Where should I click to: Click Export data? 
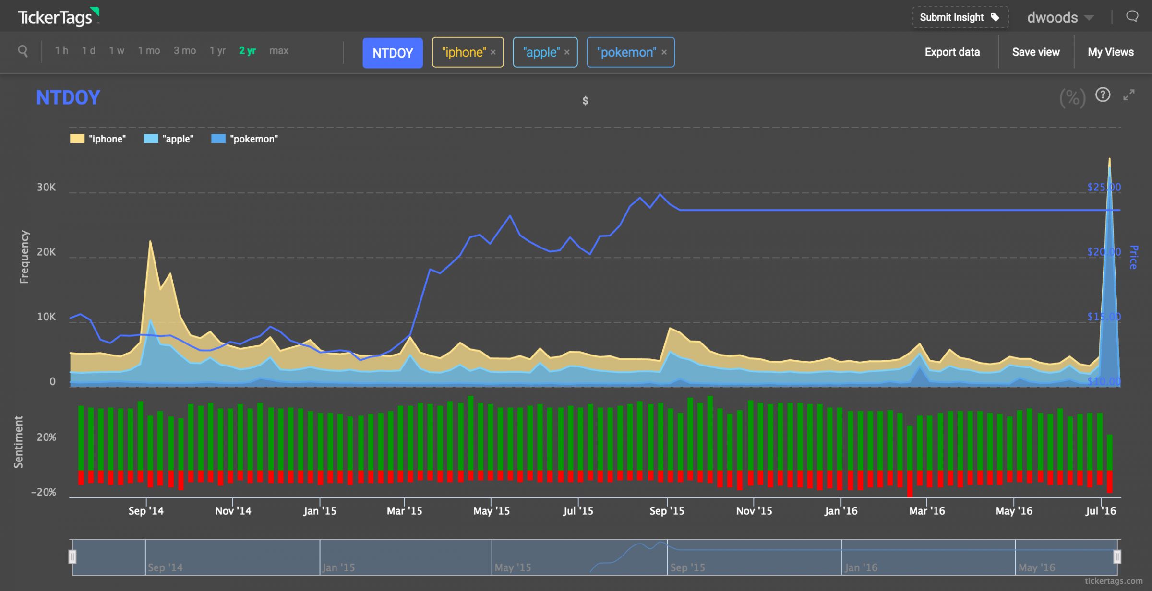952,52
